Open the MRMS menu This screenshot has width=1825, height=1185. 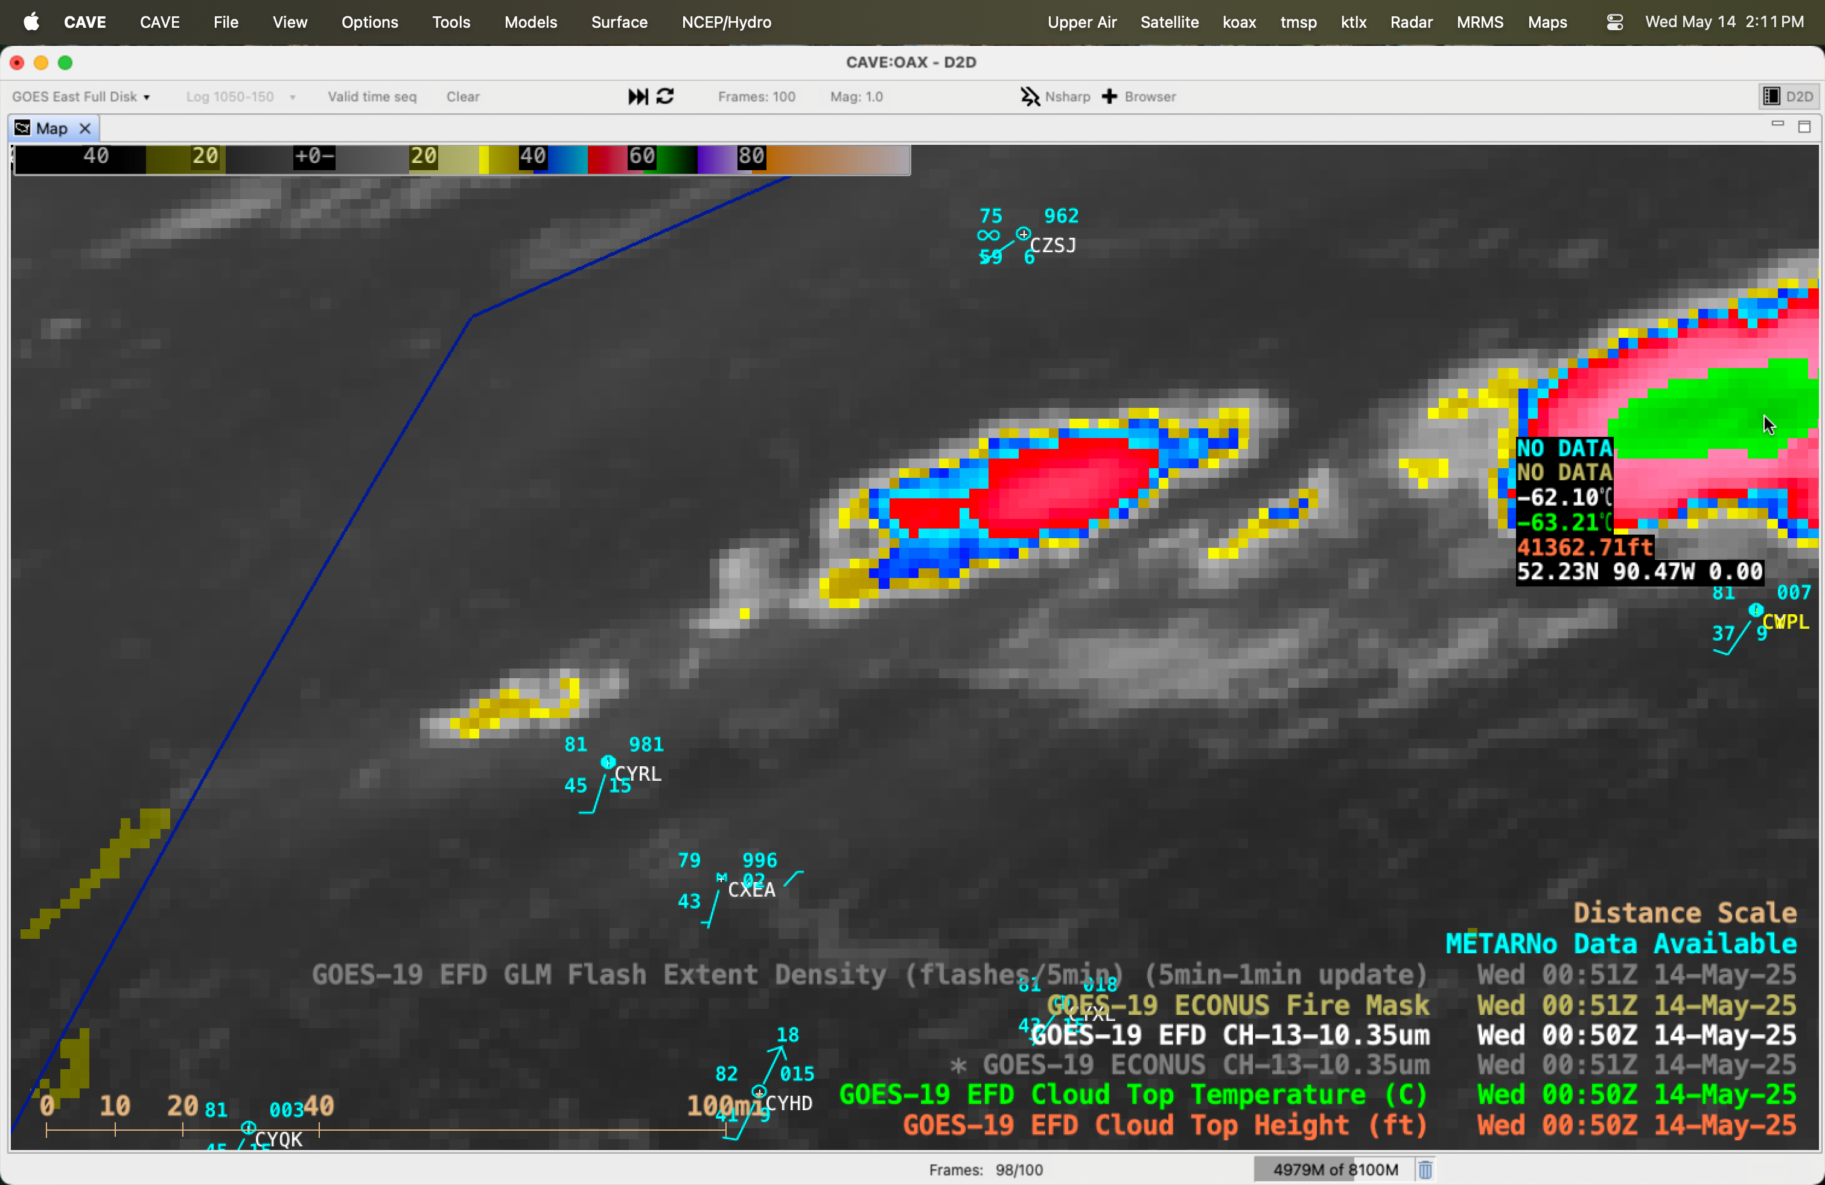click(x=1480, y=22)
